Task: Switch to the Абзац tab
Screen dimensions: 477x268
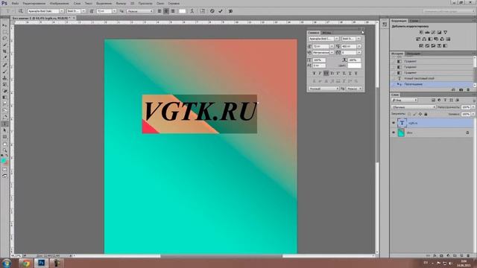Action: [326, 33]
